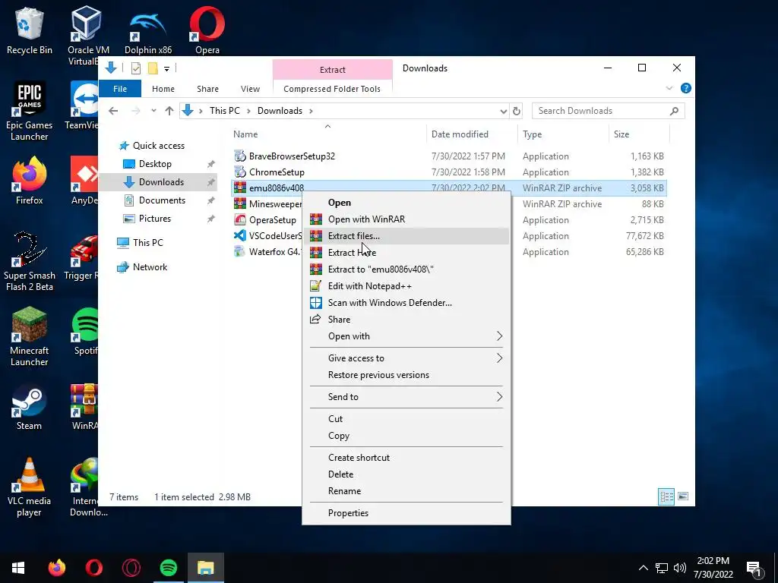Choose Extract Here in context menu
Image resolution: width=778 pixels, height=583 pixels.
[x=406, y=253]
